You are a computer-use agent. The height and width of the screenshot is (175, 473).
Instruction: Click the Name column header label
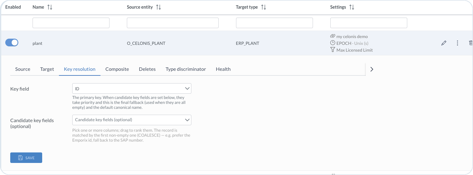pos(38,7)
